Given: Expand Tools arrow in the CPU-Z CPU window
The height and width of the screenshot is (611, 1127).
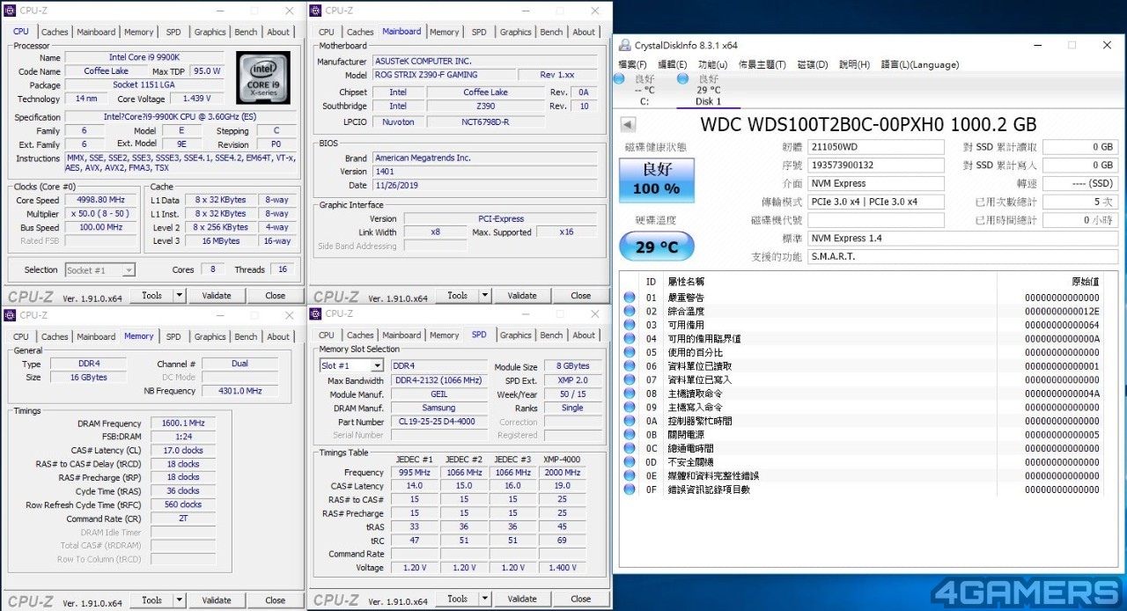Looking at the screenshot, I should [x=180, y=296].
